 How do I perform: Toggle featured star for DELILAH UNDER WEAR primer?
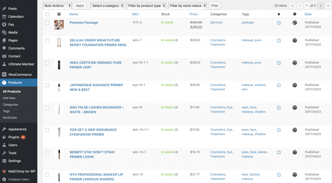(x=279, y=40)
